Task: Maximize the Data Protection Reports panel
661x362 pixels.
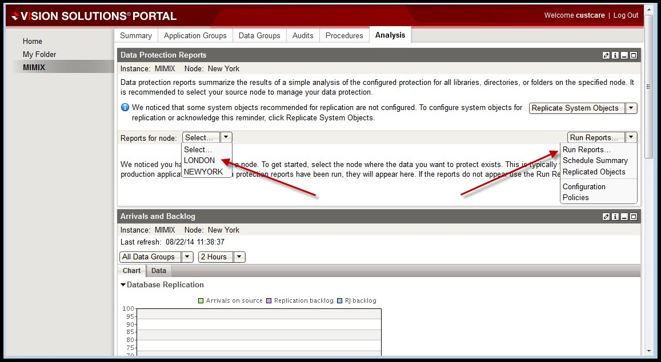Action: click(634, 55)
